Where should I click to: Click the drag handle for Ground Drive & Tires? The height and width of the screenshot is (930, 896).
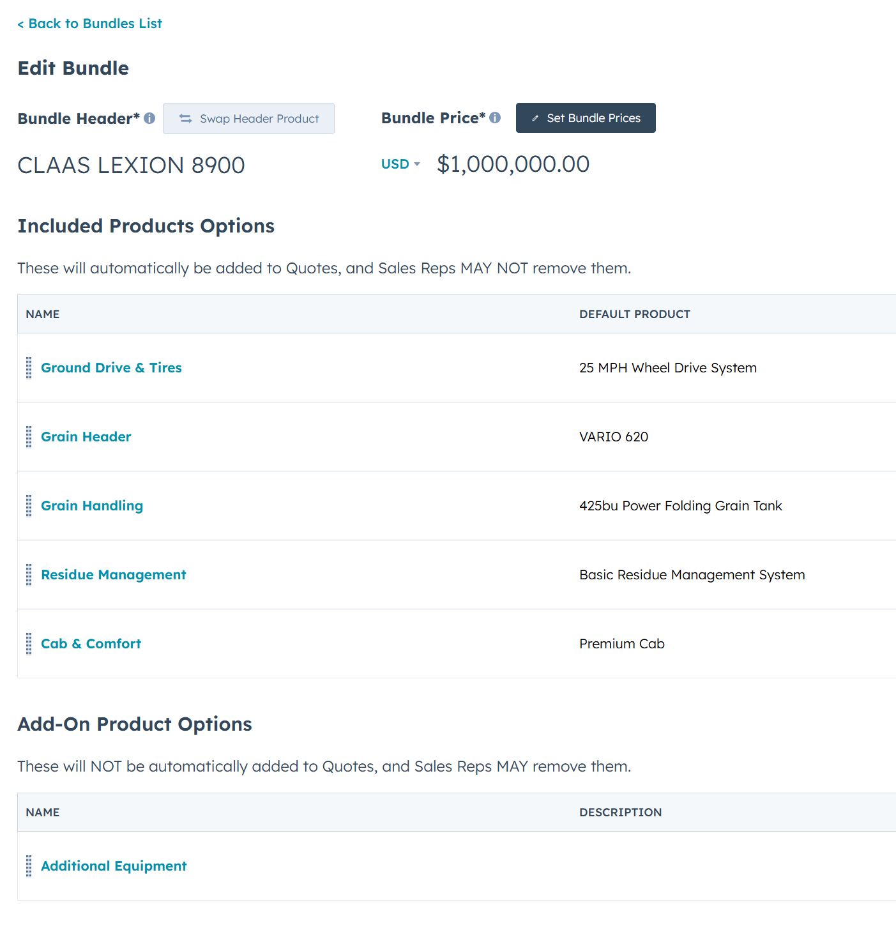(28, 368)
